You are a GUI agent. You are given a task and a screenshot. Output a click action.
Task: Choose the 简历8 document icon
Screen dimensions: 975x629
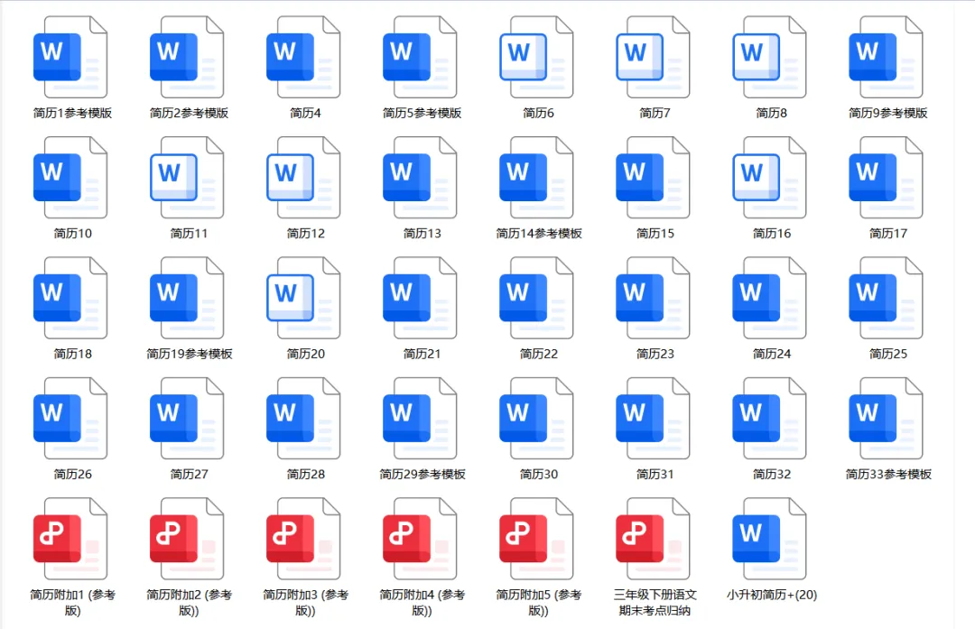pos(770,57)
